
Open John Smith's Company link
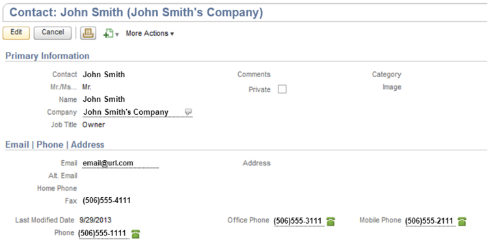tap(126, 112)
